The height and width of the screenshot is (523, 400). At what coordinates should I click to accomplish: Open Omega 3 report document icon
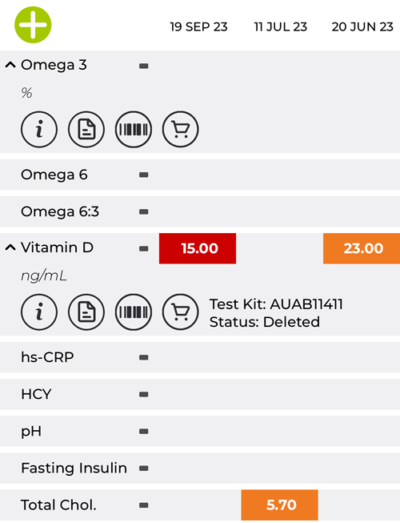point(86,130)
